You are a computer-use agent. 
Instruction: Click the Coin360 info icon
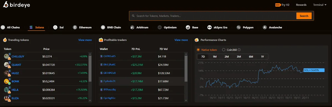[239, 50]
